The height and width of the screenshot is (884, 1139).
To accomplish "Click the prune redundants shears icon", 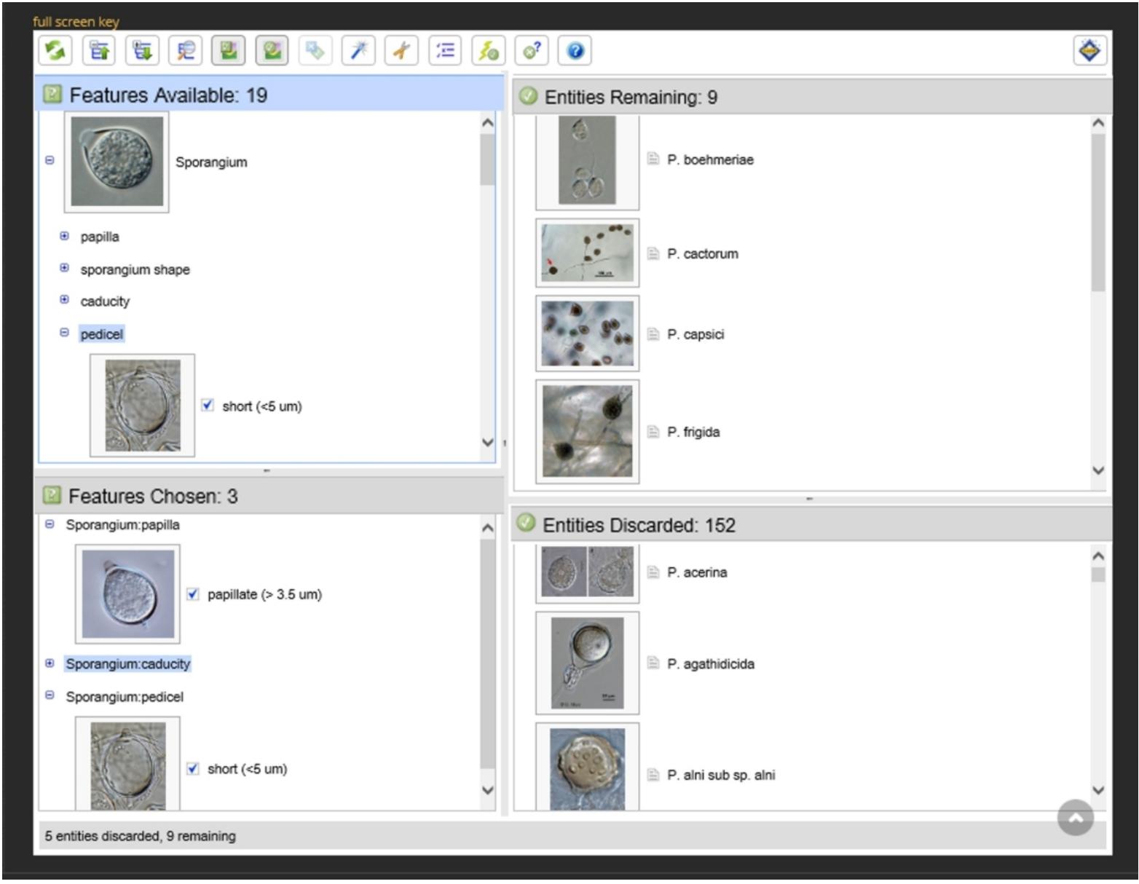I will [401, 50].
